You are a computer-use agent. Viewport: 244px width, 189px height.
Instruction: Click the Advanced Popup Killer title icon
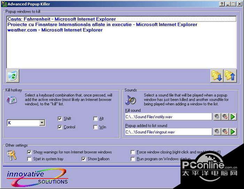4,4
